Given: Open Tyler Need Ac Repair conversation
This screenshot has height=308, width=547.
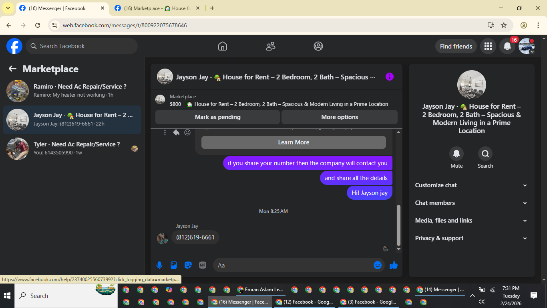Looking at the screenshot, I should click(72, 148).
